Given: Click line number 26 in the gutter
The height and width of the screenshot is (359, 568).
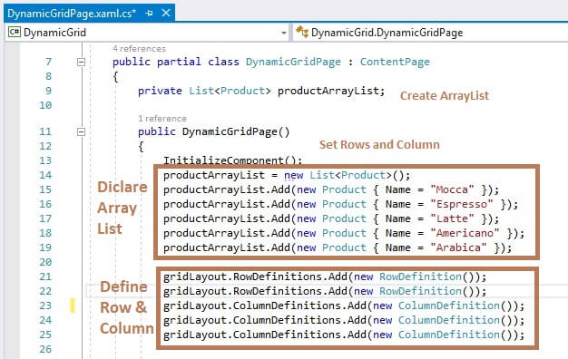Looking at the screenshot, I should pyautogui.click(x=45, y=349).
